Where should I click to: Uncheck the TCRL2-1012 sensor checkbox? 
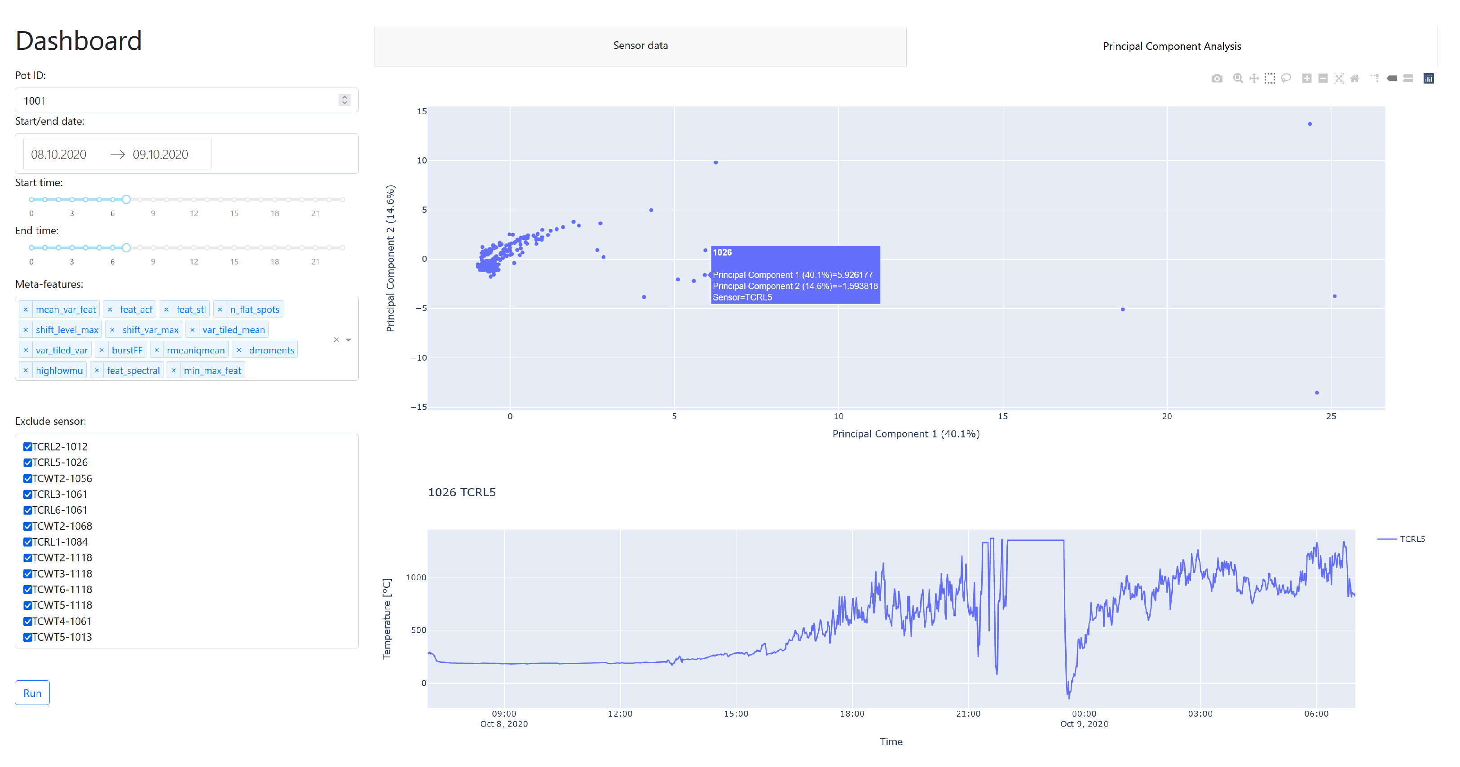[27, 447]
